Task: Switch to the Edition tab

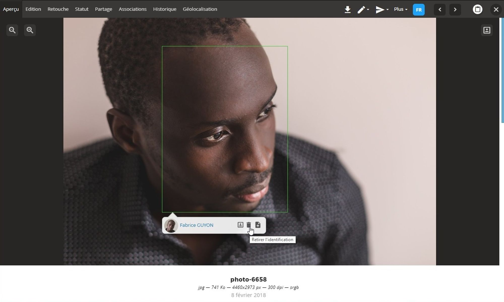Action: [33, 9]
